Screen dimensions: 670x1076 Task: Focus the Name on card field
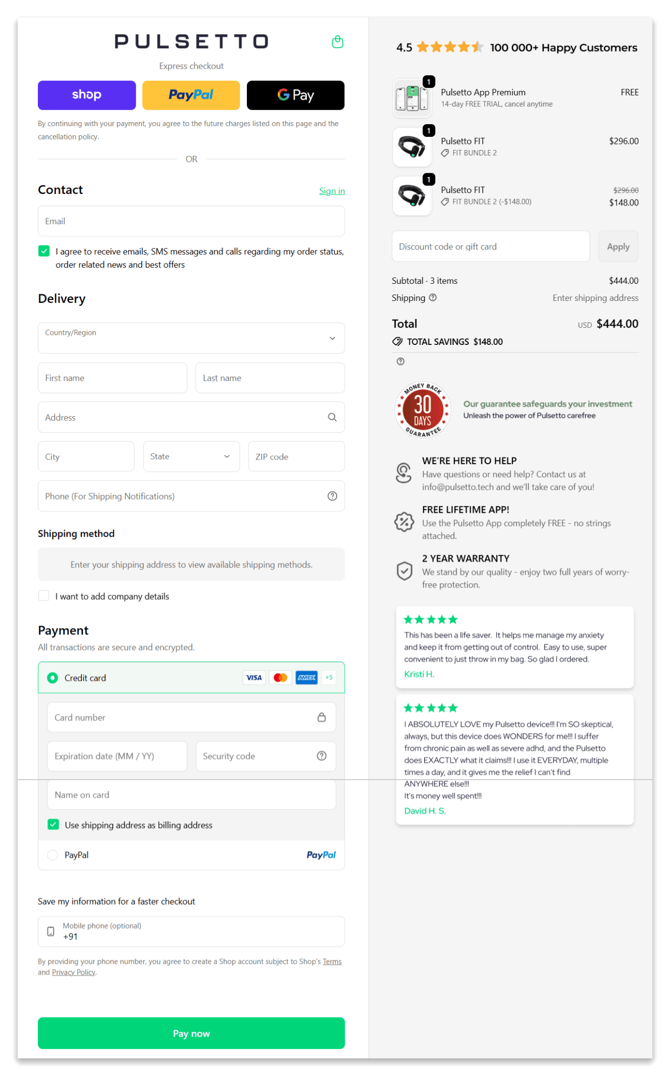pos(191,795)
